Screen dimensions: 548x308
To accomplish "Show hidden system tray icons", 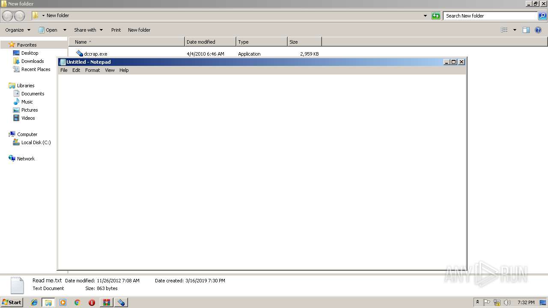I will click(477, 302).
